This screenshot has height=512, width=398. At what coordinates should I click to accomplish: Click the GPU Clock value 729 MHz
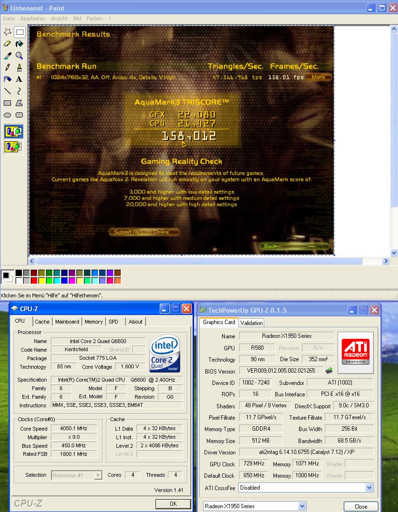[x=254, y=463]
